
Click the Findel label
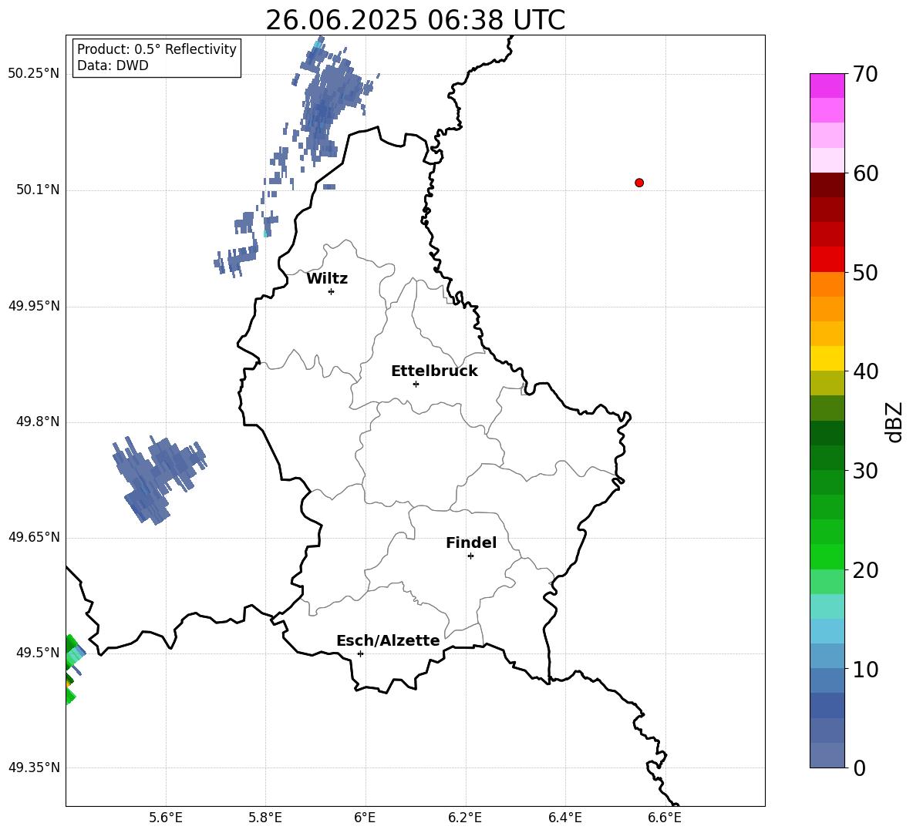tap(471, 542)
